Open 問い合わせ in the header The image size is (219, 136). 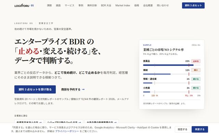click(x=163, y=5)
